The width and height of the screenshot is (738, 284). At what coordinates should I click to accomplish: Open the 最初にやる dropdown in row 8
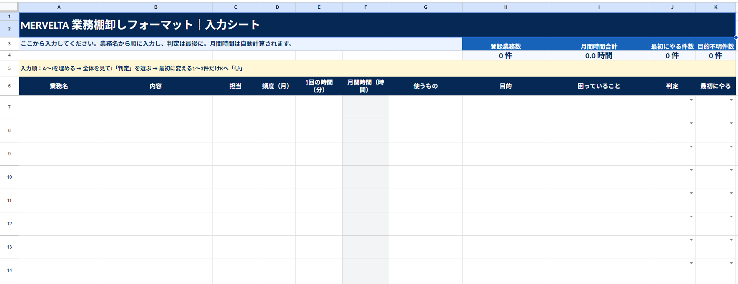[731, 123]
